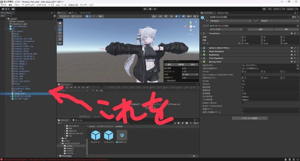
Task: Select the Hand view tool in the scene toolbar
Action: click(x=60, y=23)
